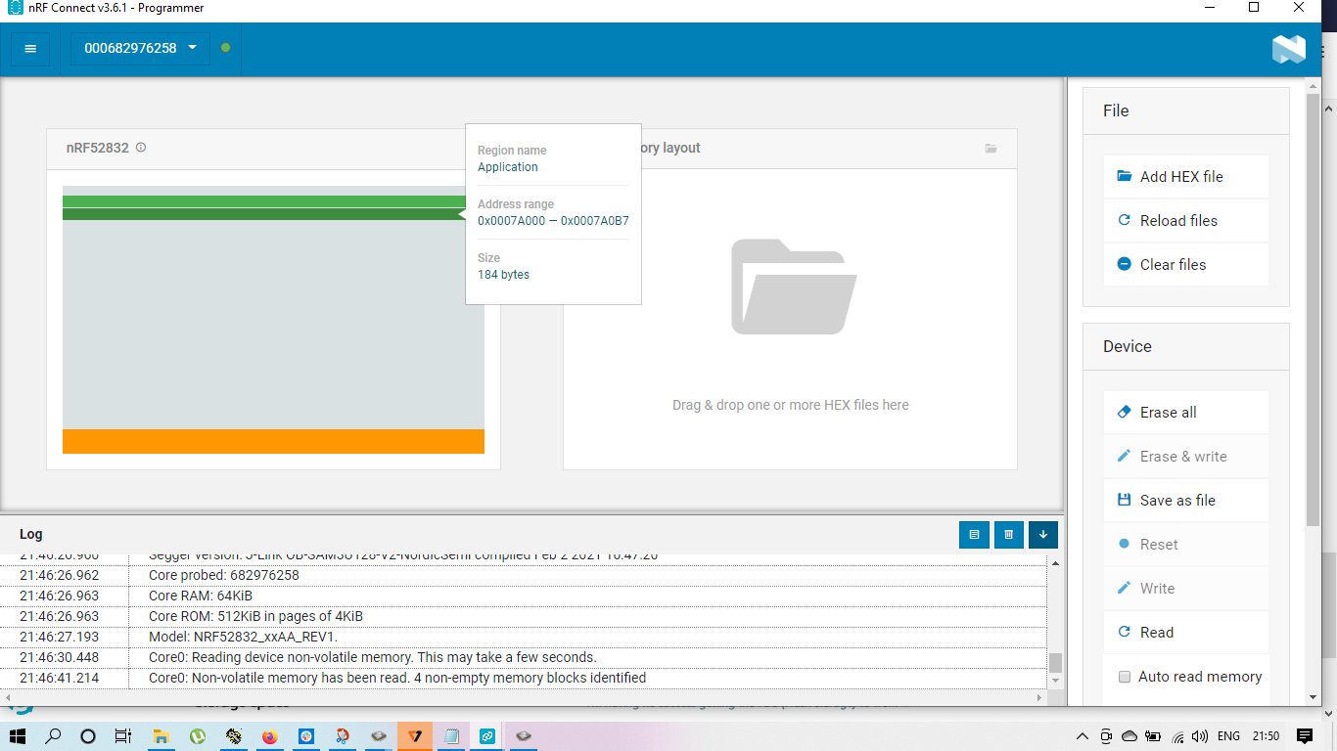The image size is (1337, 751).
Task: Click log timestamp 21:46:41.214
Action: click(x=60, y=678)
